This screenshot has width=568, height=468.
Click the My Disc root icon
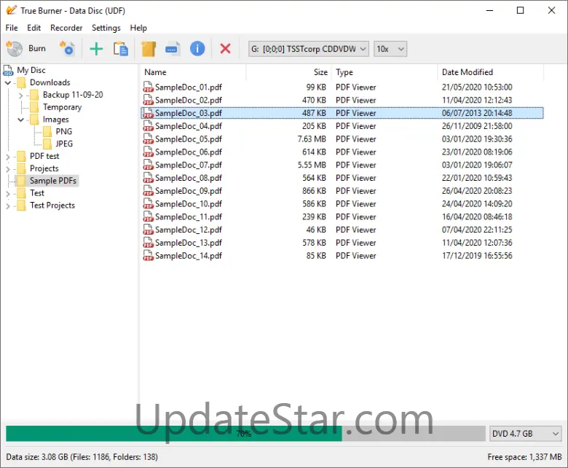pos(8,71)
